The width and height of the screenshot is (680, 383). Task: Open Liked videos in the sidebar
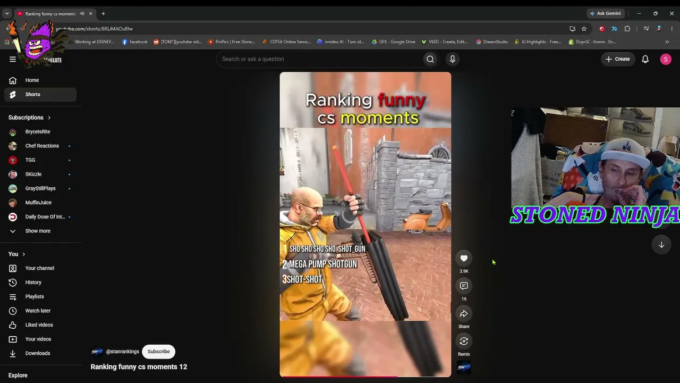pos(40,325)
